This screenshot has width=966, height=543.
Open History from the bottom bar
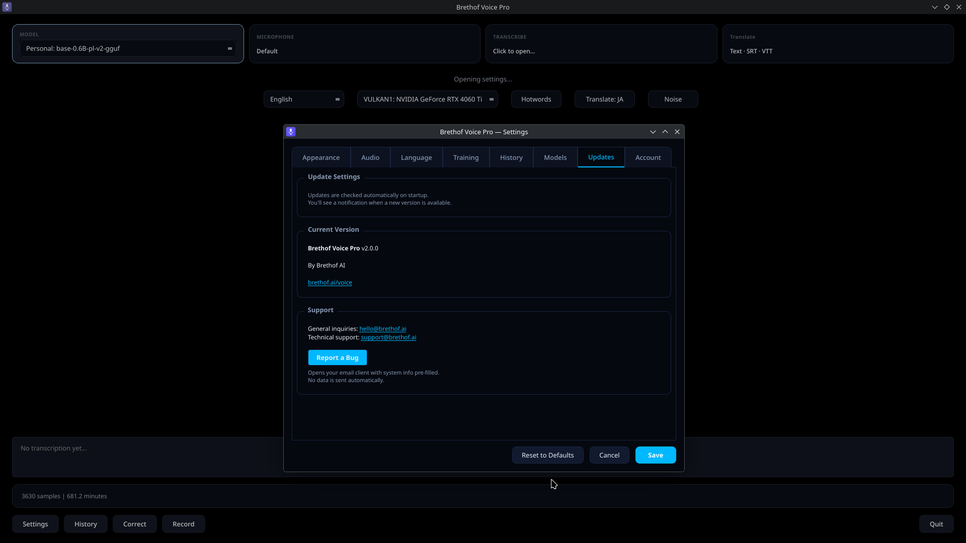pyautogui.click(x=86, y=524)
